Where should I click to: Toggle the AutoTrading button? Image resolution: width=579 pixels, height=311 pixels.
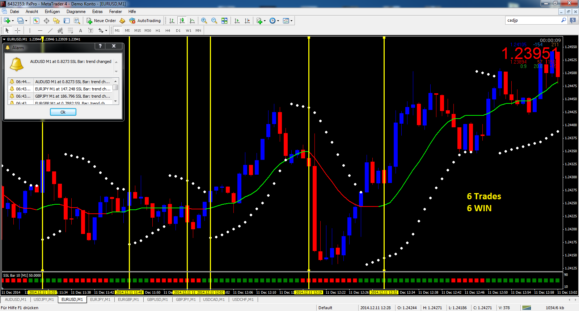coord(145,21)
